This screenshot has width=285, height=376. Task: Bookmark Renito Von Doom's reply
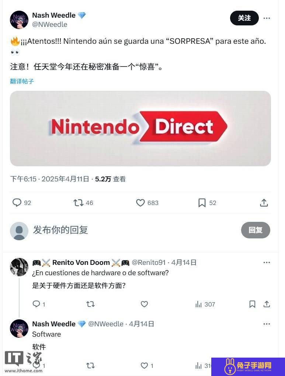pyautogui.click(x=252, y=304)
